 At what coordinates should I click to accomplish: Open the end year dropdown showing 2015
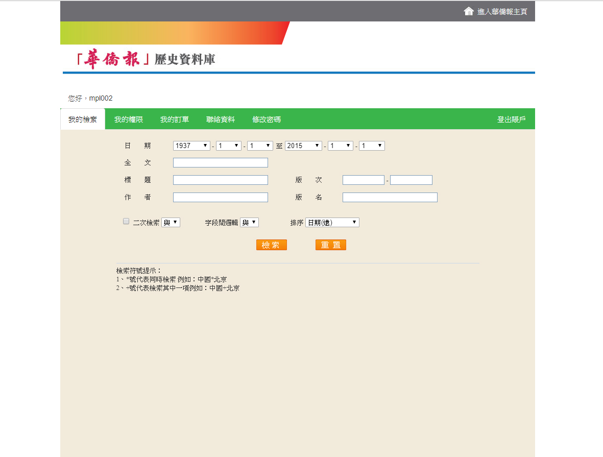pos(303,146)
